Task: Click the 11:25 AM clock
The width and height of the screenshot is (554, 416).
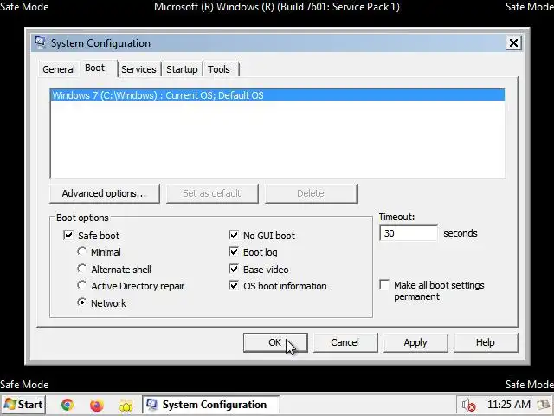Action: tap(509, 405)
